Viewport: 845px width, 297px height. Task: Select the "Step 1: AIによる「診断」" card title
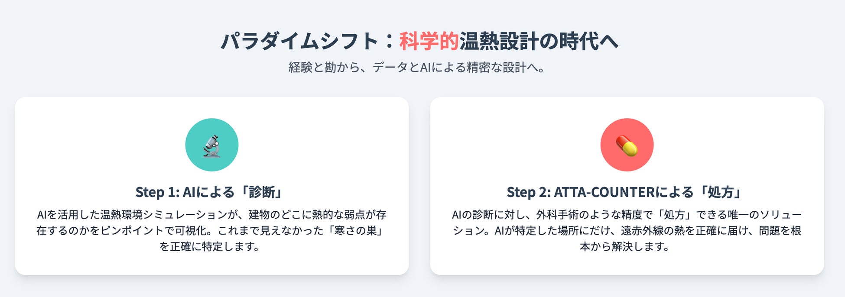click(209, 192)
